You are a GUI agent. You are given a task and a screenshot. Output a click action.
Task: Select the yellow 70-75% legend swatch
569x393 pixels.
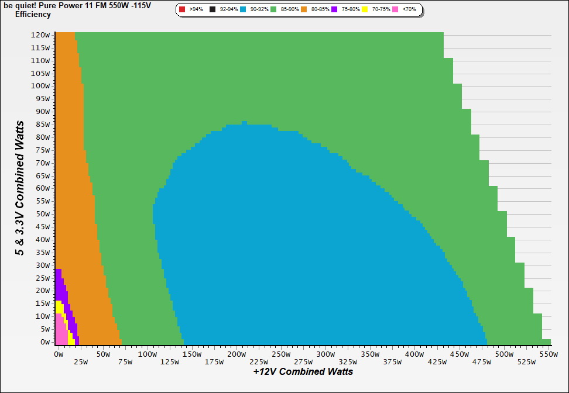click(365, 10)
